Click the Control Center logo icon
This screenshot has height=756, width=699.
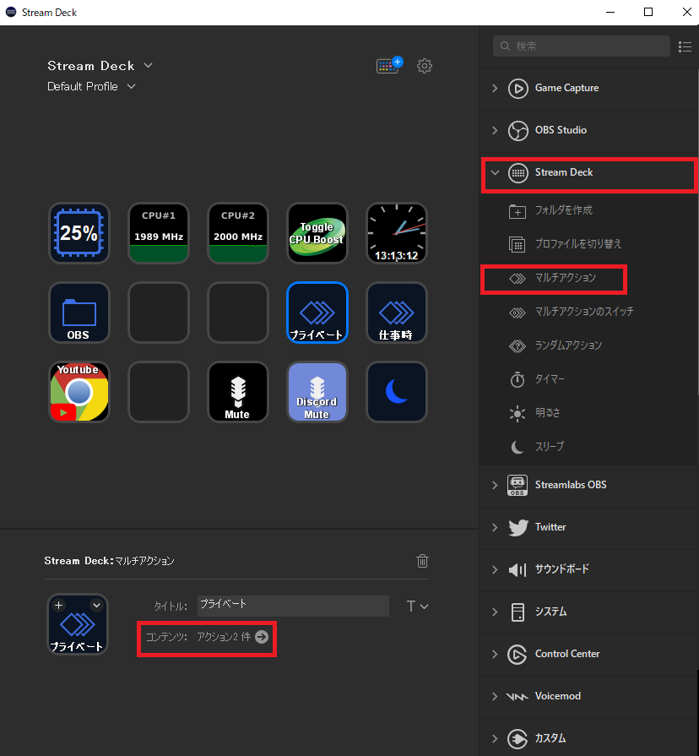coord(517,655)
